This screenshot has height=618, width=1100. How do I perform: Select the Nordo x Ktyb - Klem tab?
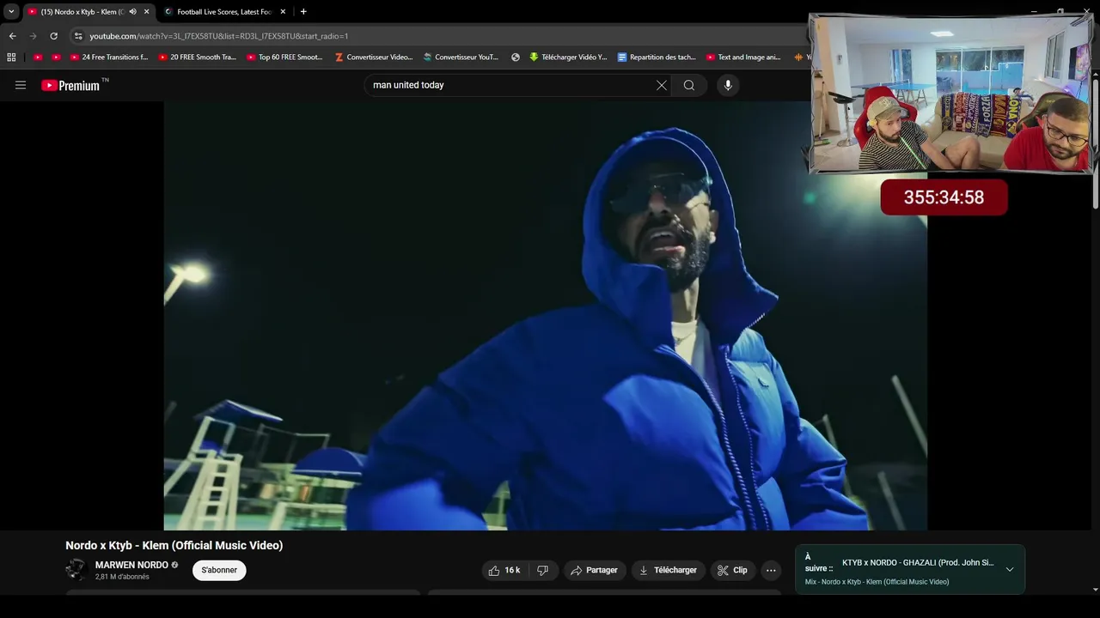82,12
